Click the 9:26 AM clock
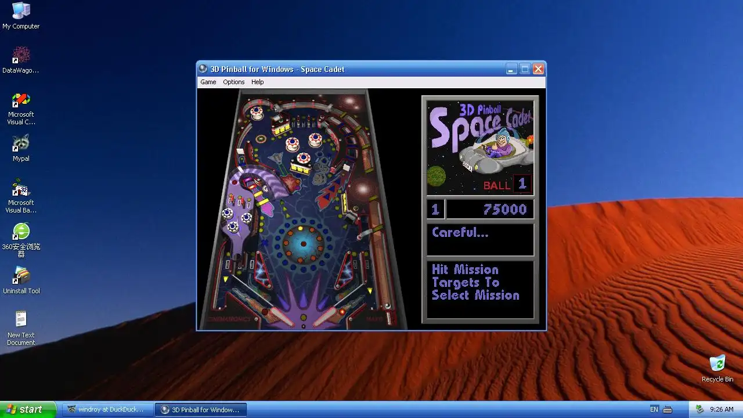Screen dimensions: 743x418 click(722, 409)
